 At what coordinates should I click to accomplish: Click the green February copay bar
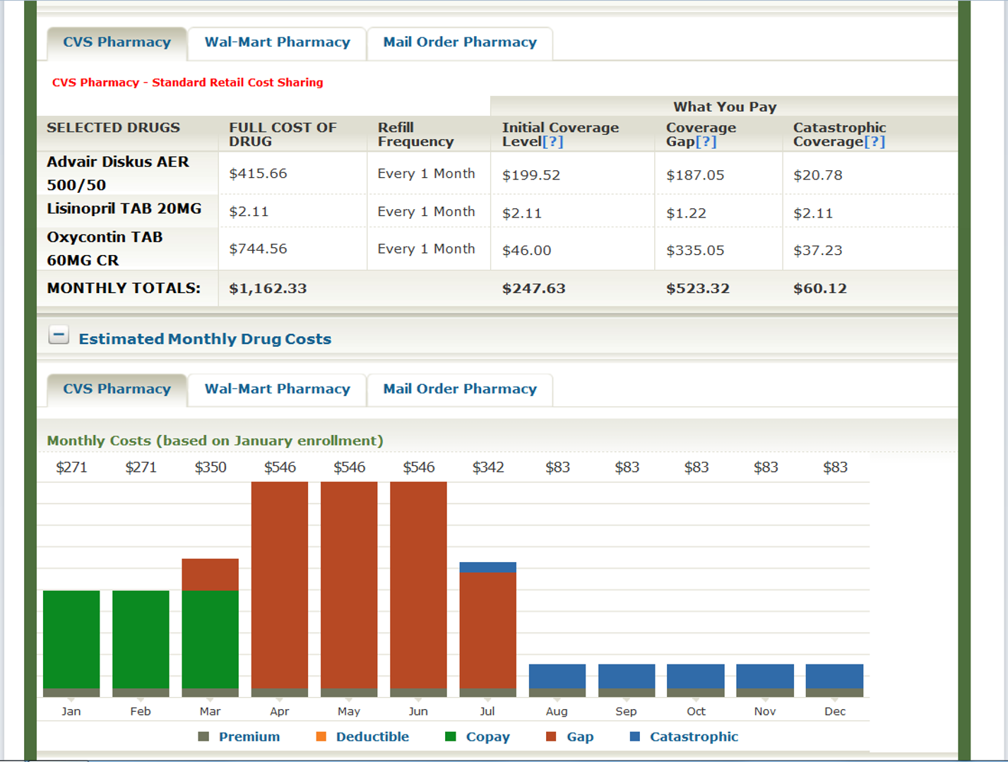[141, 639]
